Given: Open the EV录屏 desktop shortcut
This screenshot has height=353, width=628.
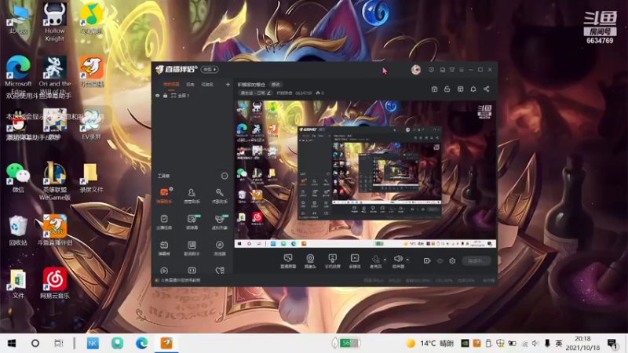Looking at the screenshot, I should pyautogui.click(x=91, y=125).
